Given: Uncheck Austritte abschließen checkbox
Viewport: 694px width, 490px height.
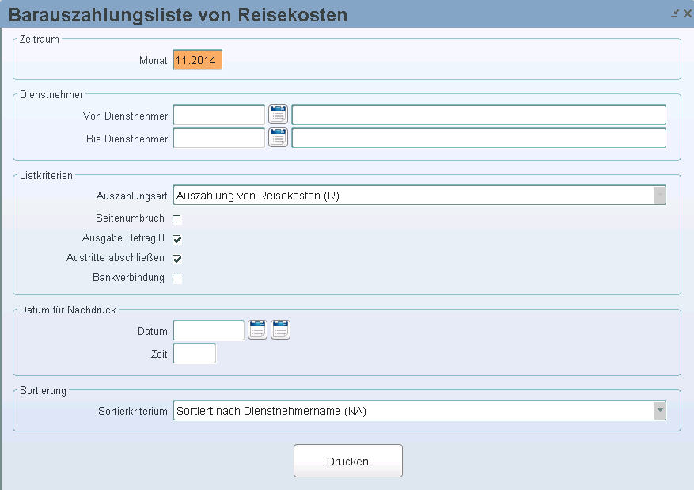Looking at the screenshot, I should click(177, 259).
